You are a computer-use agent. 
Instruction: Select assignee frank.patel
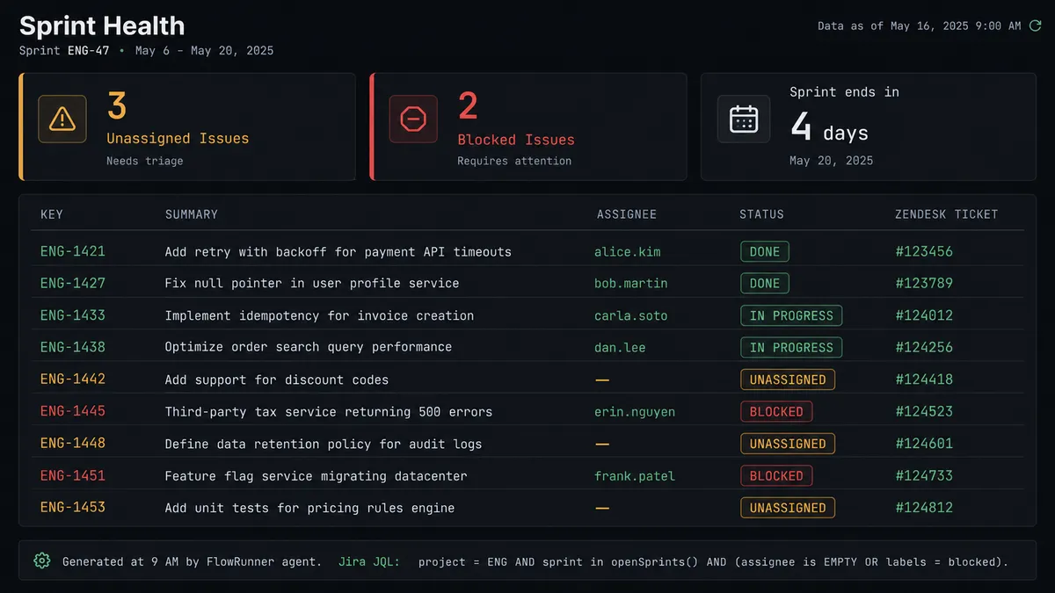point(635,475)
